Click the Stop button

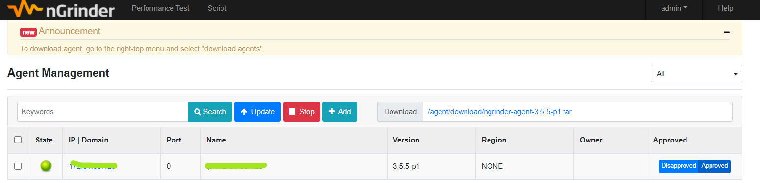tap(302, 112)
